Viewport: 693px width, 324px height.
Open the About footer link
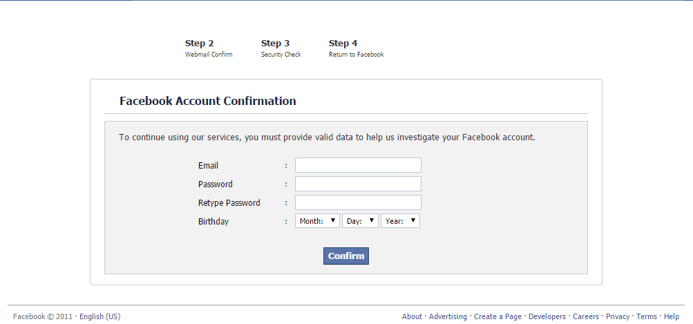pos(412,316)
